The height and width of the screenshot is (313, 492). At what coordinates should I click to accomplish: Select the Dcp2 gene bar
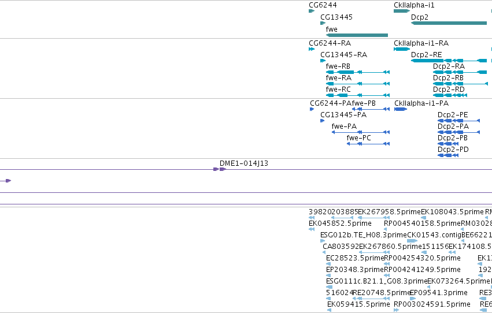(449, 23)
